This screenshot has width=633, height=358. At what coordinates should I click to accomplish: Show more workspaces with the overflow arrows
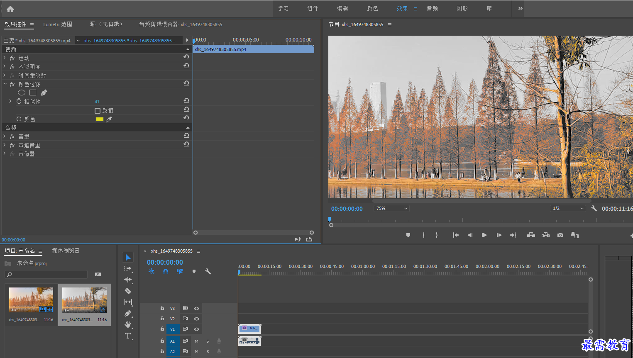(520, 8)
